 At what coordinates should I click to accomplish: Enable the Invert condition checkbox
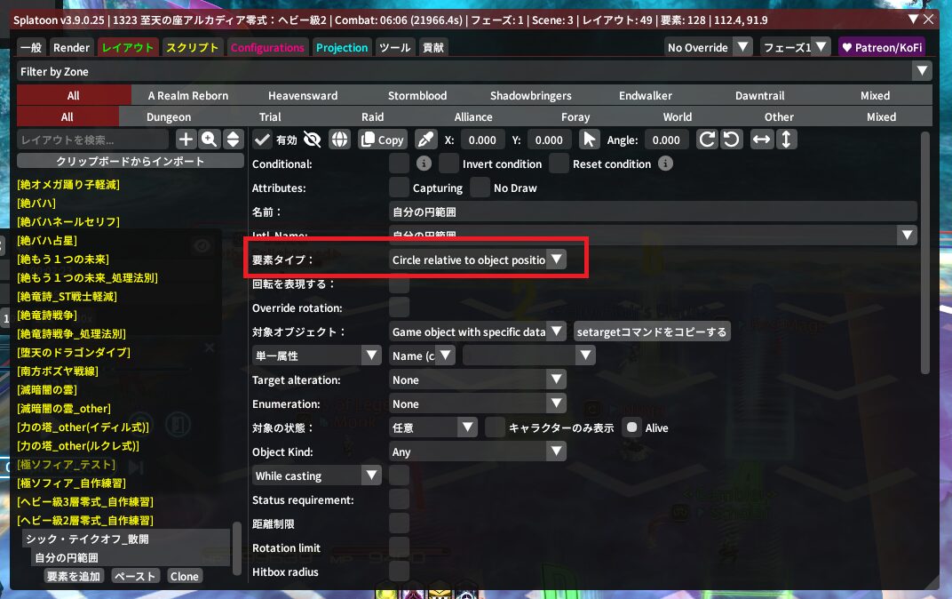[449, 164]
